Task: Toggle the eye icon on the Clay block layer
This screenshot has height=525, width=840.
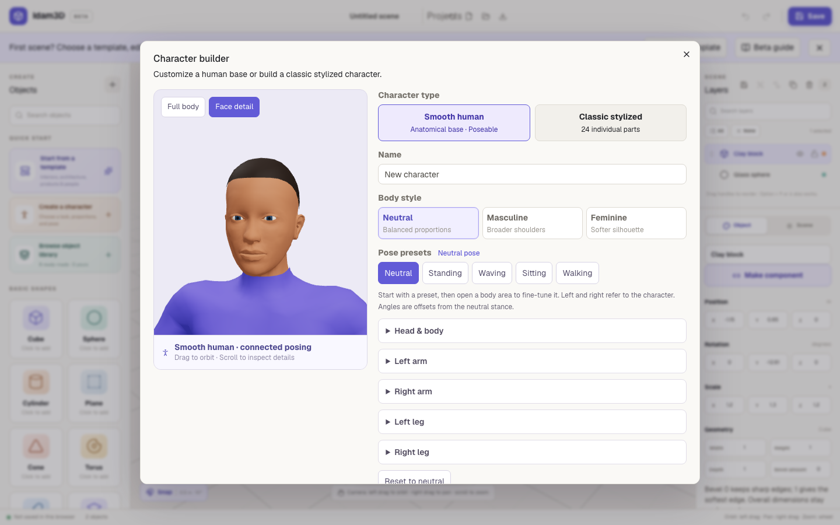Action: (x=800, y=154)
